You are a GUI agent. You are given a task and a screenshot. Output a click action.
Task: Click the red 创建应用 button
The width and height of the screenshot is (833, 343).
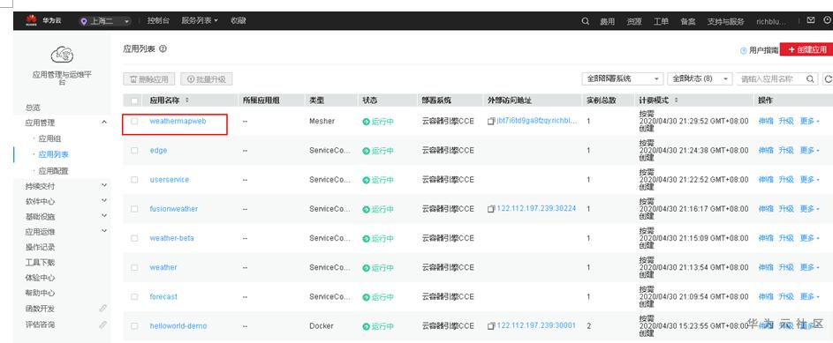coord(806,50)
